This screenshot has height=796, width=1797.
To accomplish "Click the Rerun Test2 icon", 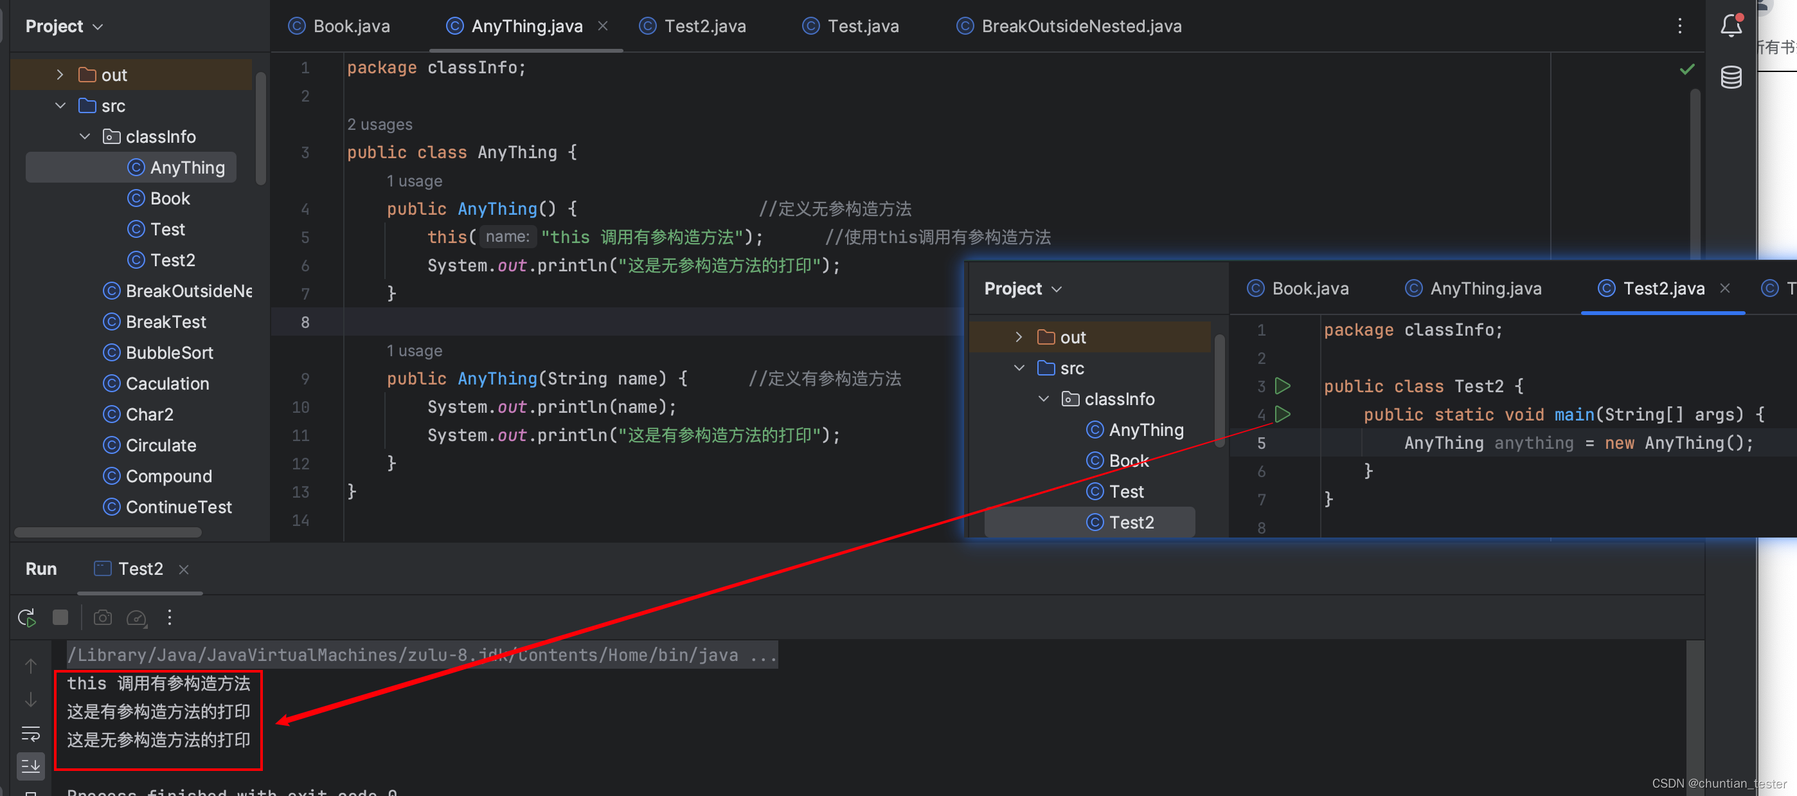I will [26, 617].
